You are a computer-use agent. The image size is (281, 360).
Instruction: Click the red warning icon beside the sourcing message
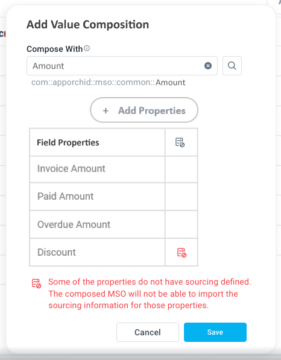click(36, 283)
